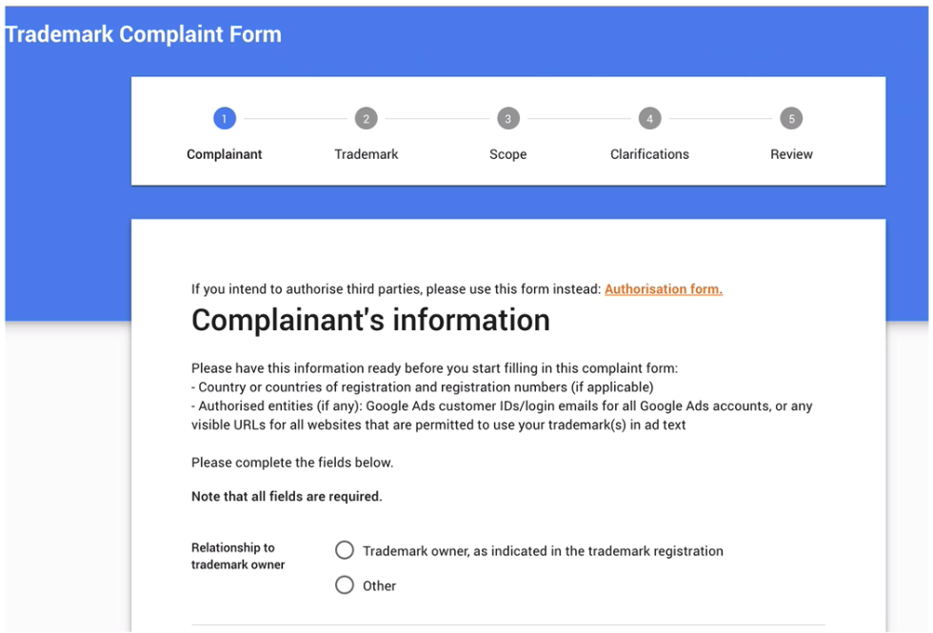
Task: Click the 'Please complete the fields below' text
Action: pyautogui.click(x=292, y=463)
